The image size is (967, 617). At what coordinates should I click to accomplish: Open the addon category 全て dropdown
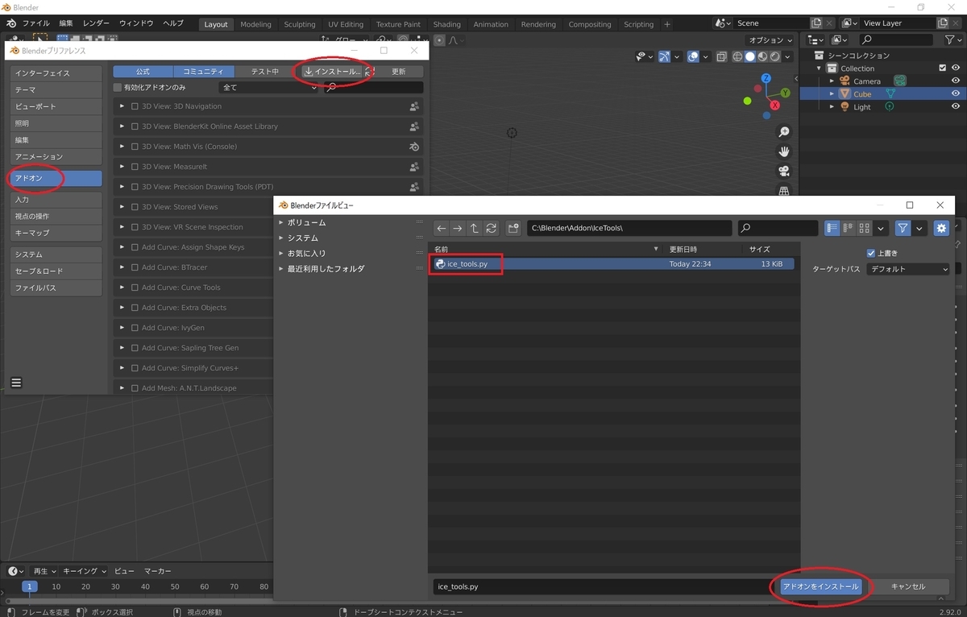click(x=268, y=87)
